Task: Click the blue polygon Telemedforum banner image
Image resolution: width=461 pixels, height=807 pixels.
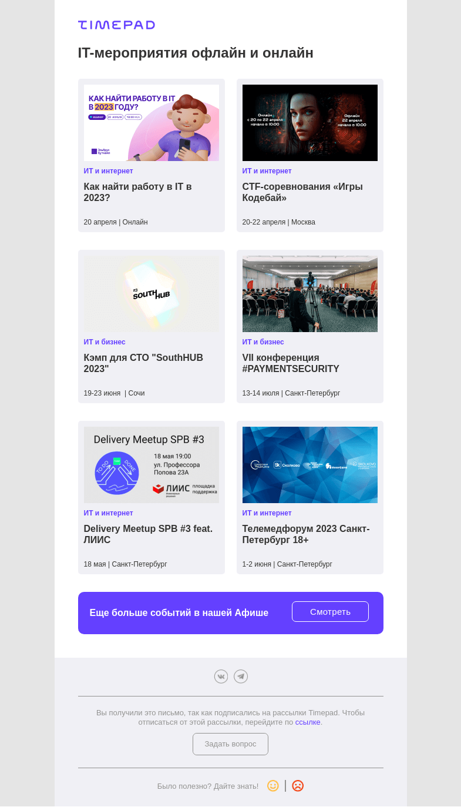Action: [x=310, y=465]
